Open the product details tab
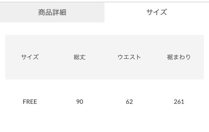The width and height of the screenshot is (209, 132). [x=52, y=13]
